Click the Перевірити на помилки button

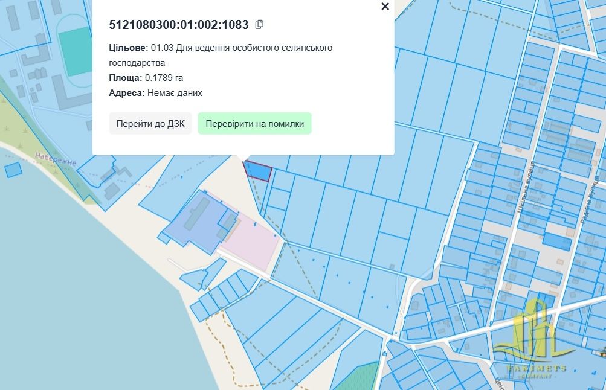coord(255,124)
